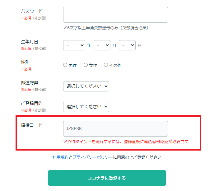Choose the 女性 gender option

click(86, 65)
